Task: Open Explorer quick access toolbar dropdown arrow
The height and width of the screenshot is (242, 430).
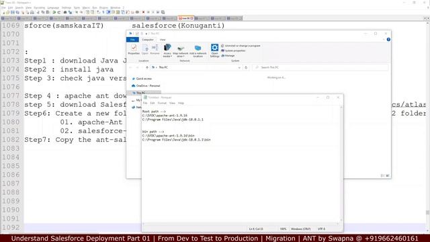Action: click(146, 34)
